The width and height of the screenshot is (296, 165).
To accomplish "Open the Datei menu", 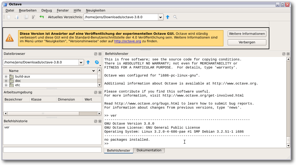I will 10,10.
